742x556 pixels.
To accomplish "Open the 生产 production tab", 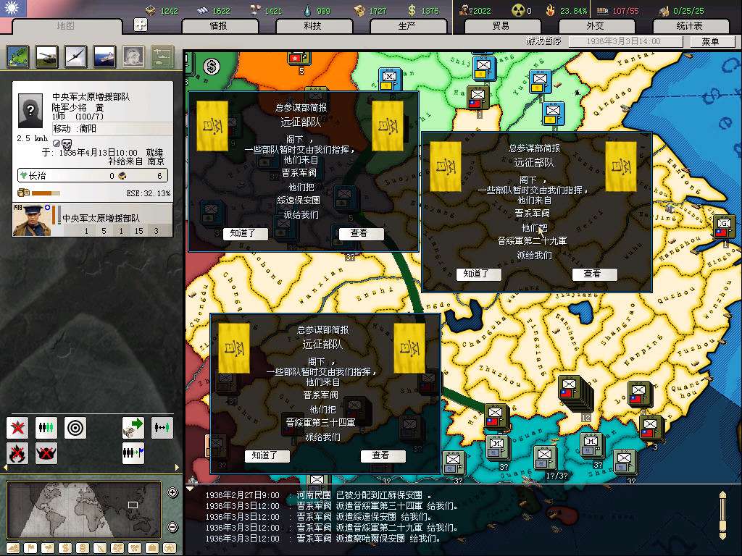I will pos(407,26).
